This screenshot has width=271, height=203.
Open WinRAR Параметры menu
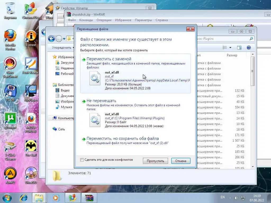[143, 20]
